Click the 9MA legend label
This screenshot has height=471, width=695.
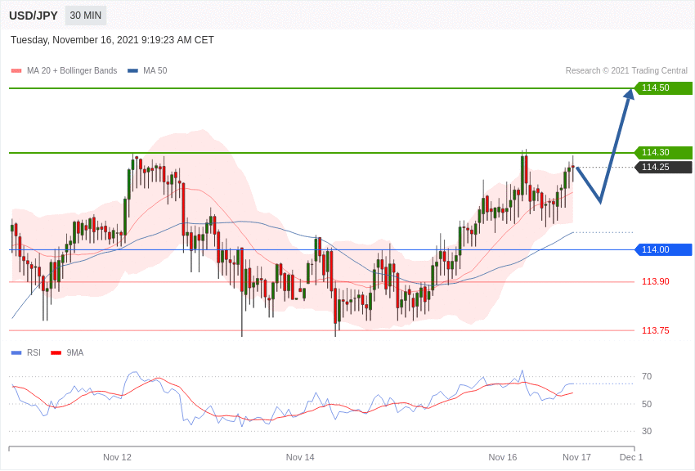pos(75,352)
